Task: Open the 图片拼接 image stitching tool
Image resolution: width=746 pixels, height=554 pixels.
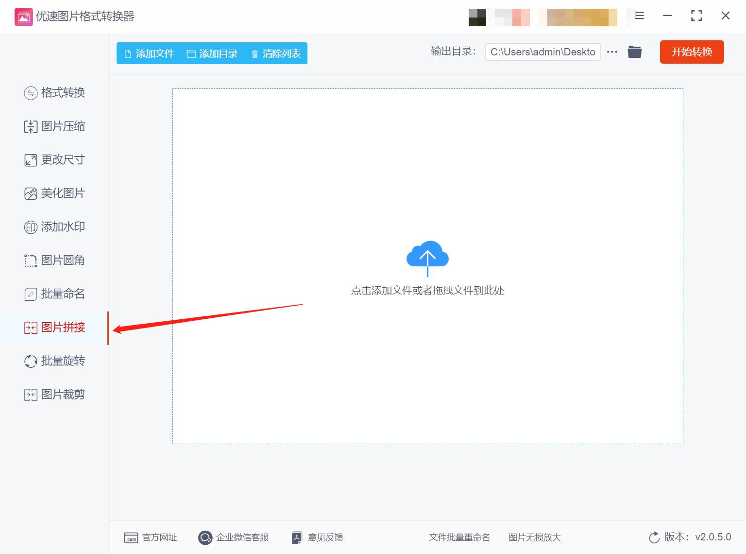Action: pyautogui.click(x=55, y=328)
